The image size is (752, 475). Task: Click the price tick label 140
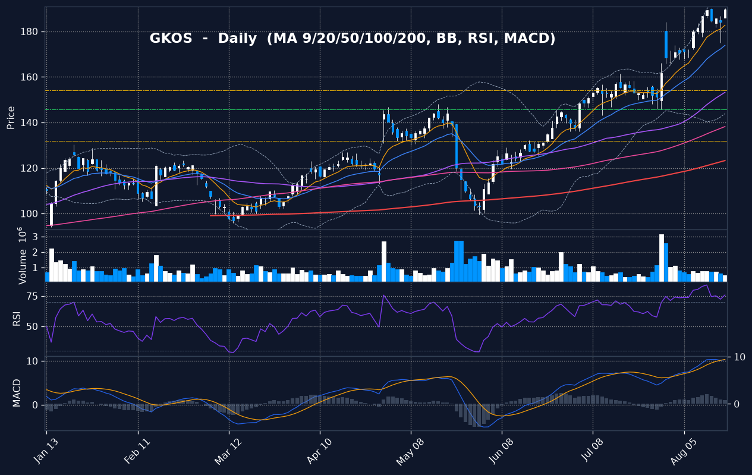click(x=30, y=123)
